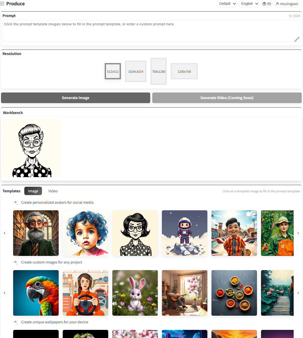Select the 512x512 resolution option

[x=113, y=71]
